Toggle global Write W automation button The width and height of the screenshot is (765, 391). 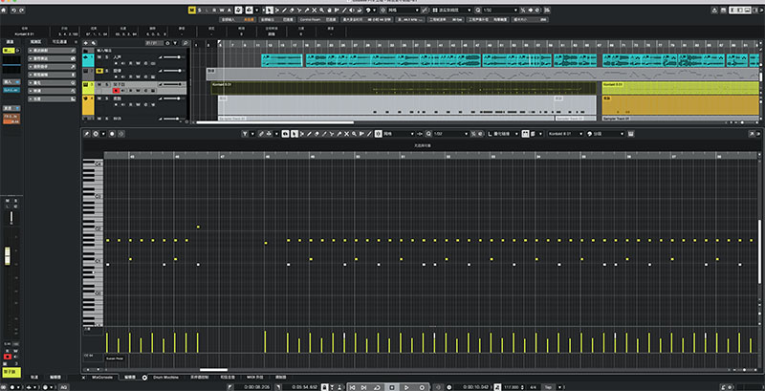coord(221,10)
